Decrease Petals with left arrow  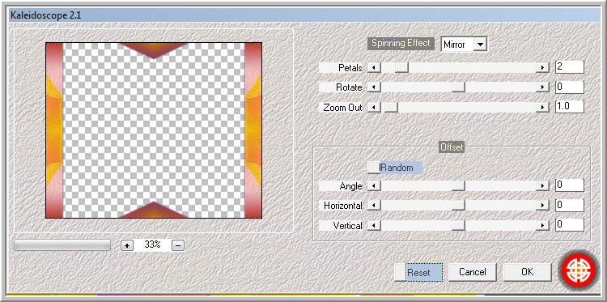click(374, 68)
